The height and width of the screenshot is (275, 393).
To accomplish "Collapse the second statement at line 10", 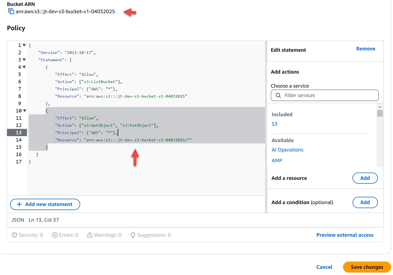I will point(24,111).
